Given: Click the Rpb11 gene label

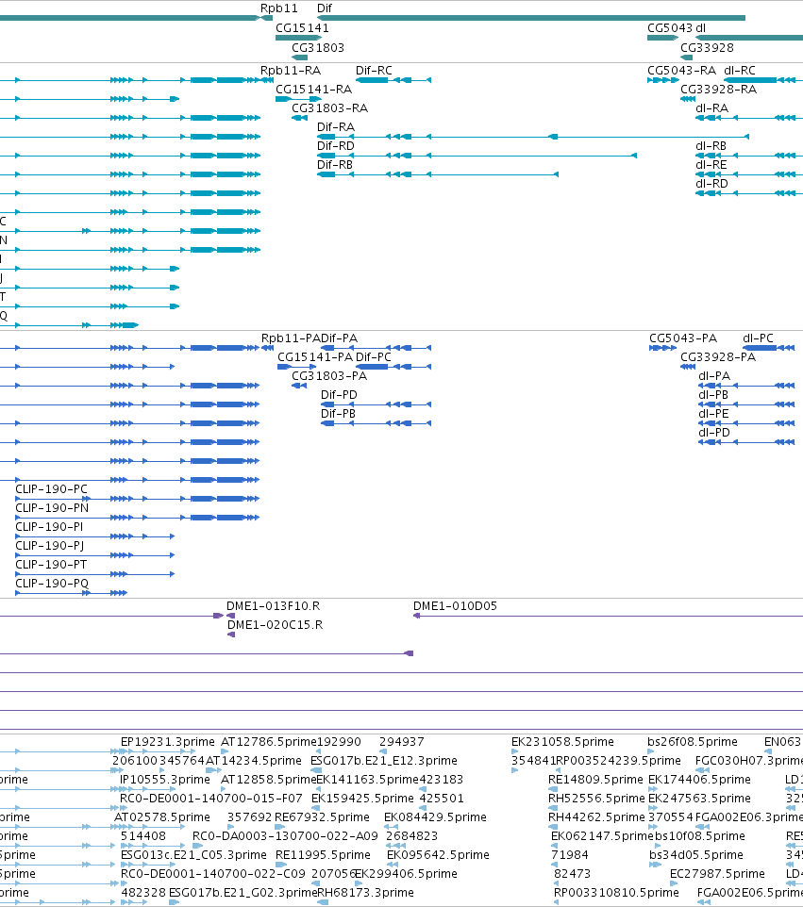Looking at the screenshot, I should 279,8.
